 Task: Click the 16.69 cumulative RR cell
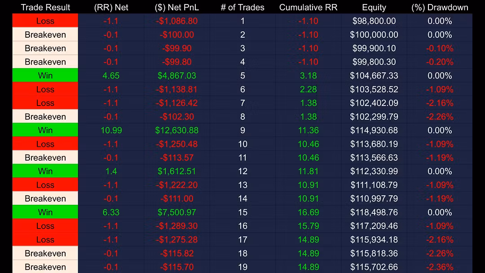[x=308, y=212]
